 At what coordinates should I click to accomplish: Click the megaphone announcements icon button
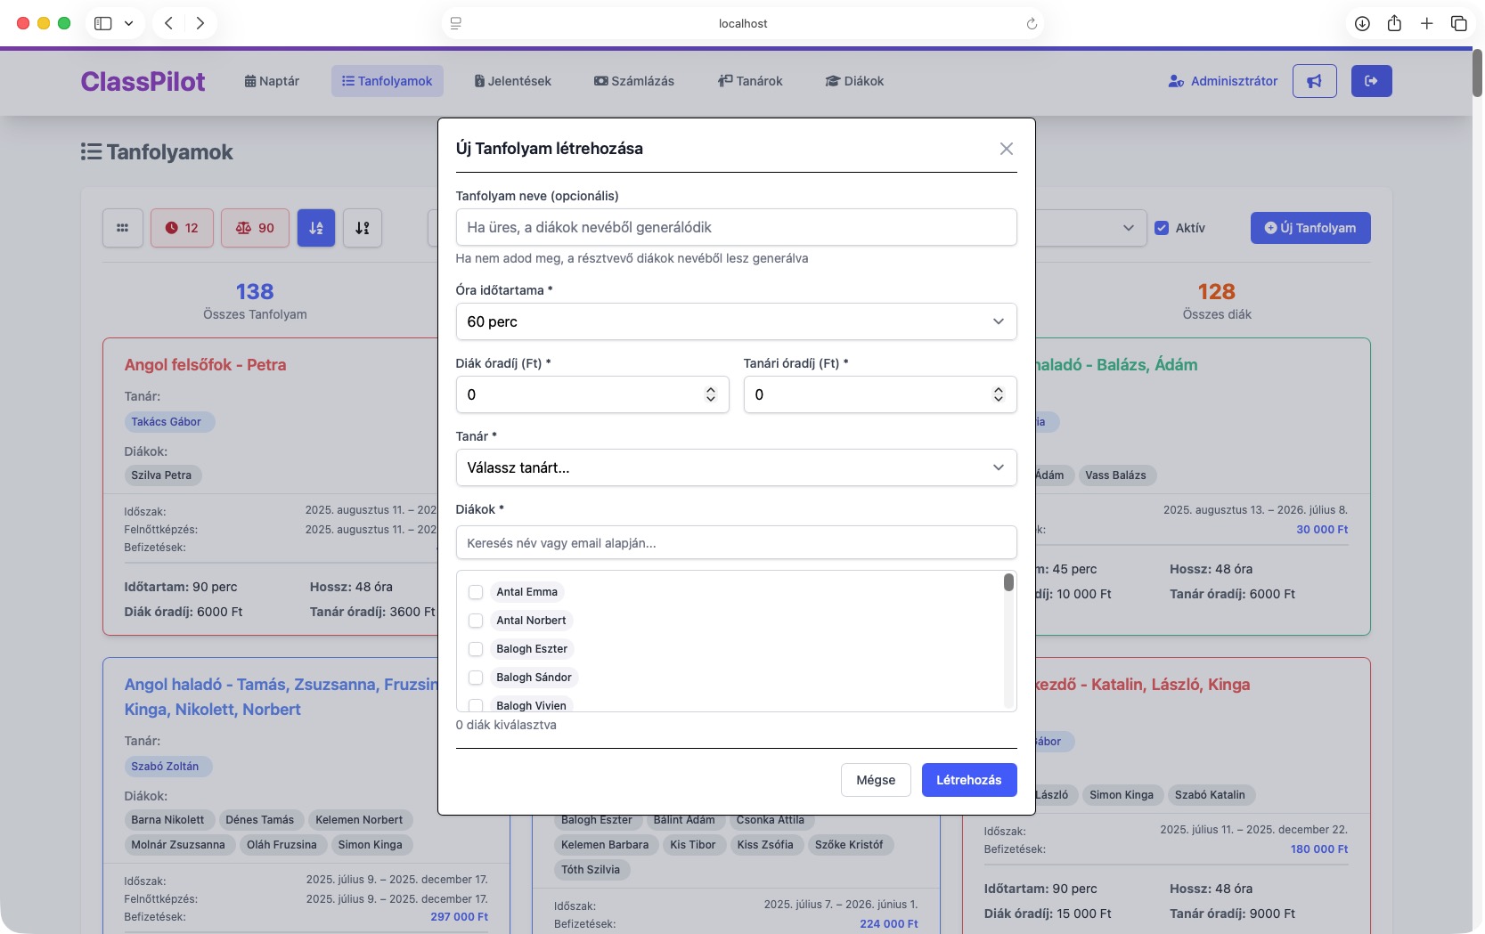tap(1314, 81)
